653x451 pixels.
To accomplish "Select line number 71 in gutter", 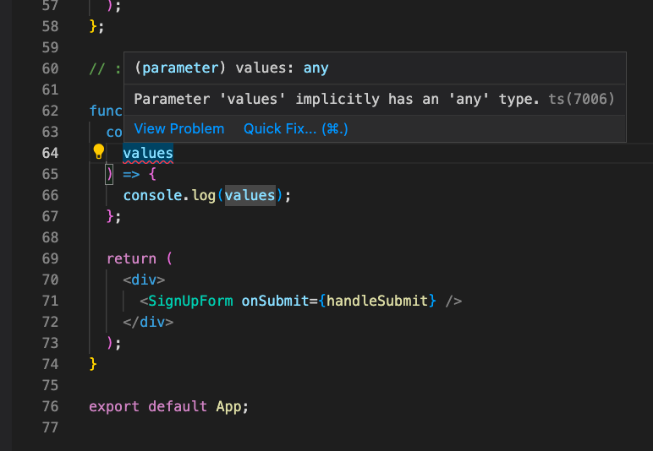I will coord(49,301).
